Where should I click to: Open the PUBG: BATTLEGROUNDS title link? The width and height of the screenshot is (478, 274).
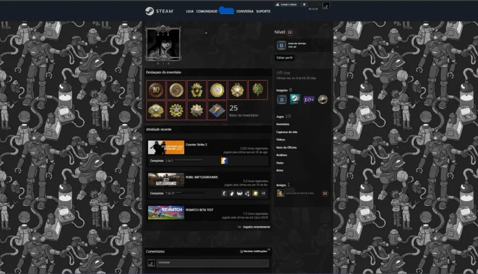[x=202, y=177]
